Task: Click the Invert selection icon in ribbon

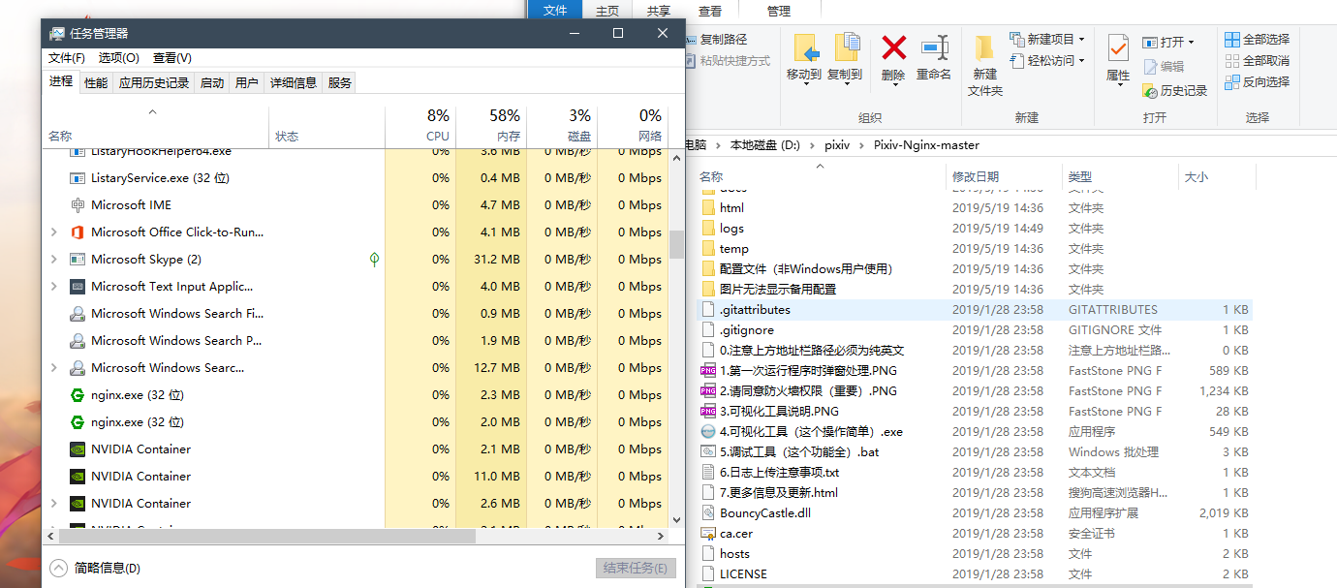Action: [1232, 81]
